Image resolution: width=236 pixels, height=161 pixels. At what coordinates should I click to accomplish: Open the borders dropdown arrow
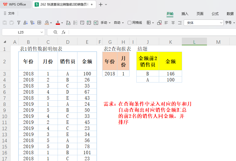[153, 23]
